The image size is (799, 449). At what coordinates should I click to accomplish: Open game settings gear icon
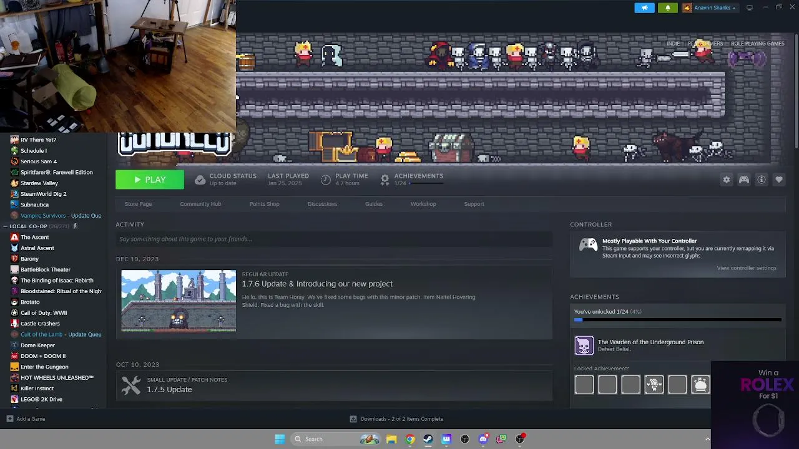(x=727, y=180)
